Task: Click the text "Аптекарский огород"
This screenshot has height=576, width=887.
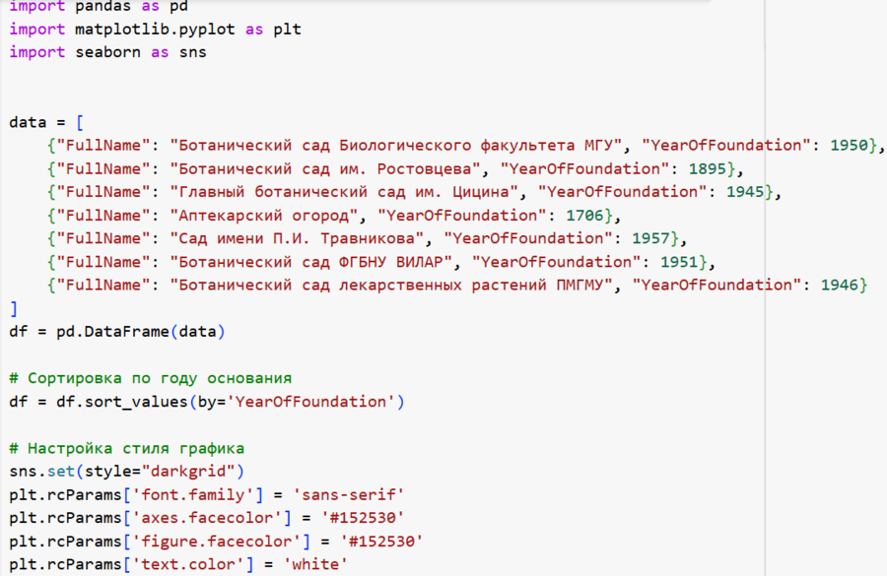Action: [264, 215]
